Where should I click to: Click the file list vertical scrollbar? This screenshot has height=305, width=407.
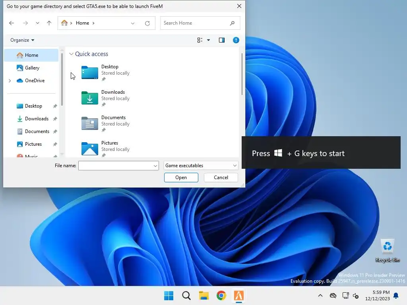pos(242,74)
